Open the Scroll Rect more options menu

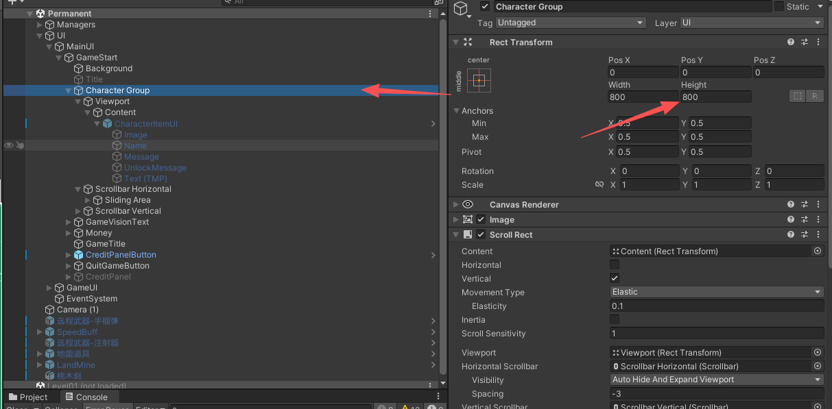pyautogui.click(x=818, y=235)
